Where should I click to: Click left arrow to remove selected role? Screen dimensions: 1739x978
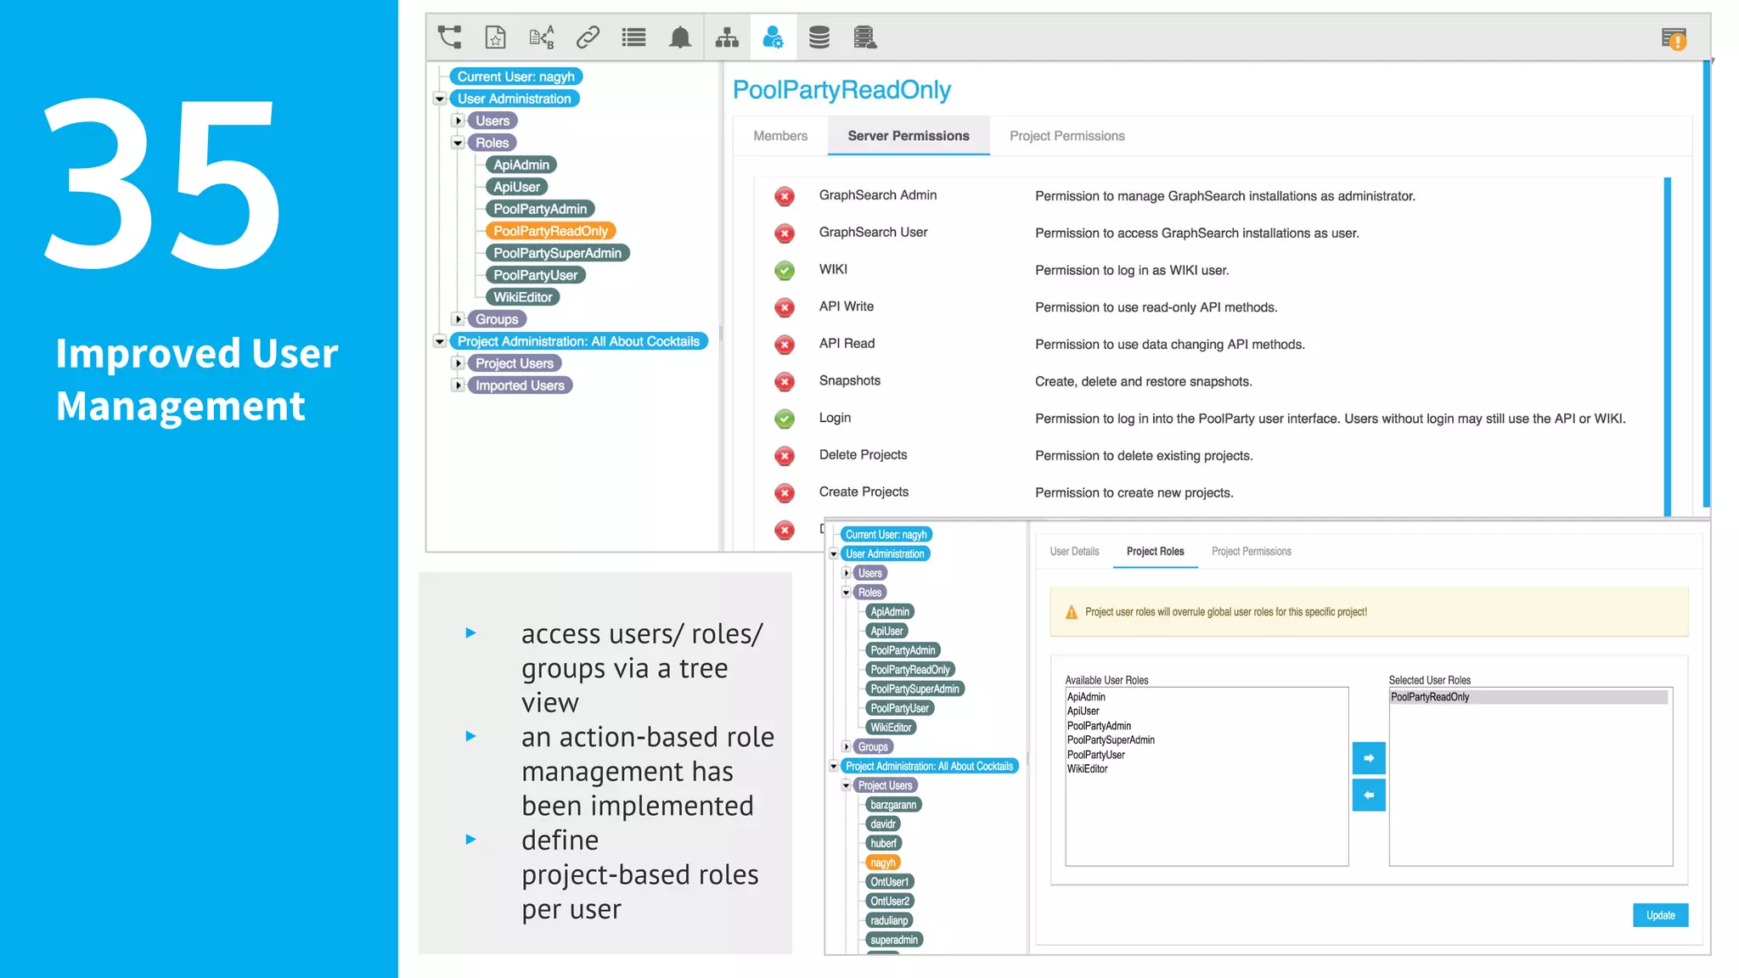(1368, 795)
